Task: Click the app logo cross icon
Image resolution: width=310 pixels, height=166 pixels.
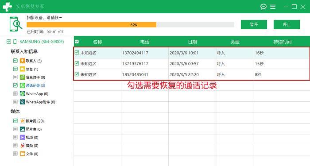Action: pos(8,7)
